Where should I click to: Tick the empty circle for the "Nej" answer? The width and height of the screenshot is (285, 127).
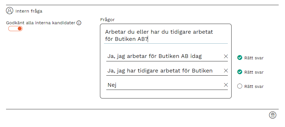point(240,86)
